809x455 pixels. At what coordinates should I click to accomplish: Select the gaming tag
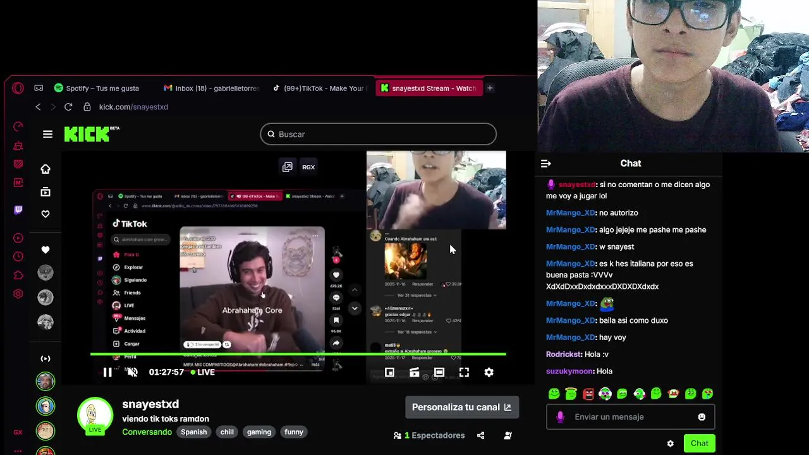(x=259, y=432)
